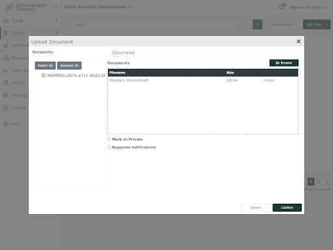
Task: Delete important_document.pdf from upload list
Action: (x=269, y=80)
